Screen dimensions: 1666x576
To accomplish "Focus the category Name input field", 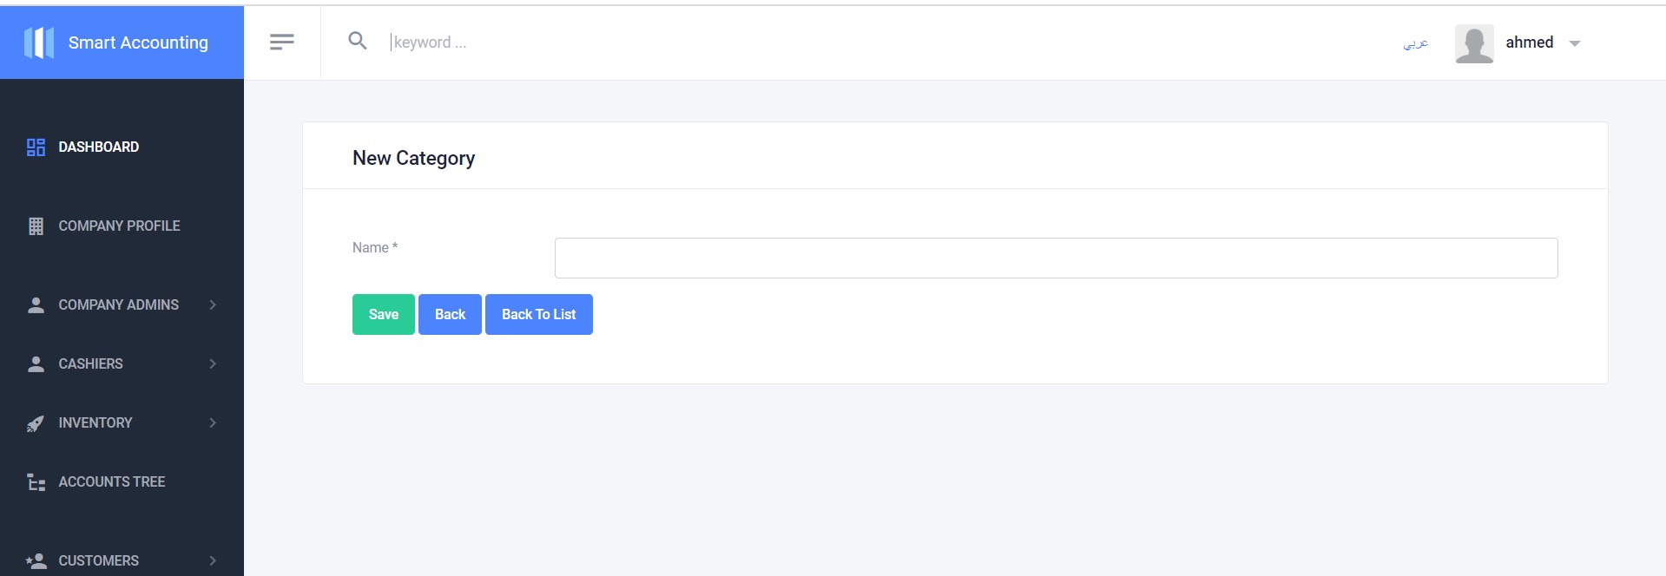I will tap(1056, 258).
